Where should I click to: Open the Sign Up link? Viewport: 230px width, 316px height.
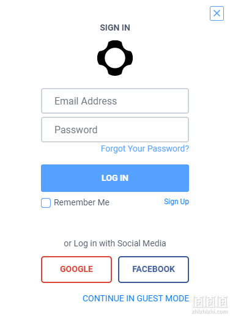coord(177,202)
